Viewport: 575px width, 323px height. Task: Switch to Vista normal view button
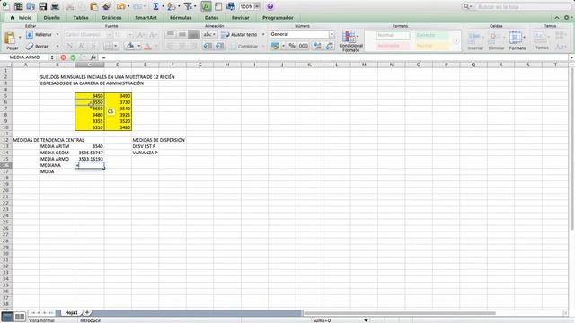click(x=7, y=317)
